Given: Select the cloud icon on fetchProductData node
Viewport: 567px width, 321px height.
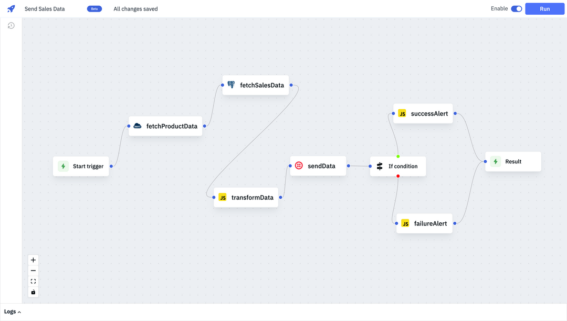Looking at the screenshot, I should [x=137, y=126].
